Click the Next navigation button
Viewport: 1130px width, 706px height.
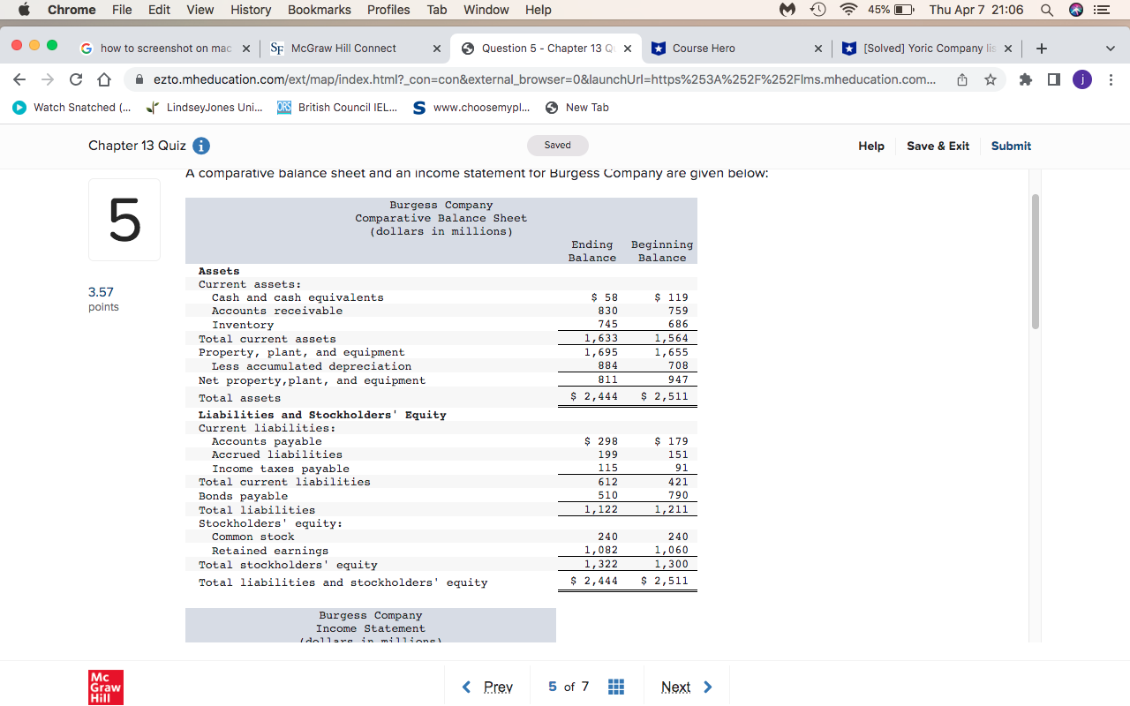[x=675, y=686]
